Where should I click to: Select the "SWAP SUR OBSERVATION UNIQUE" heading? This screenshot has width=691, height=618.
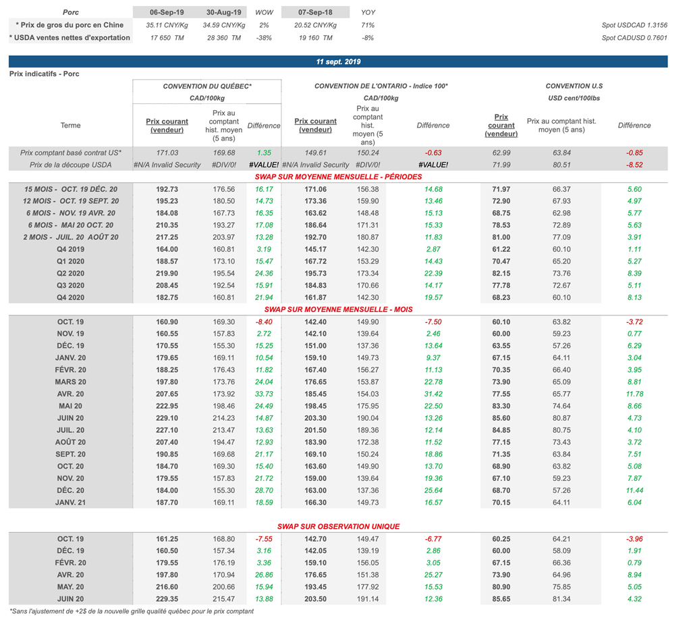point(338,526)
